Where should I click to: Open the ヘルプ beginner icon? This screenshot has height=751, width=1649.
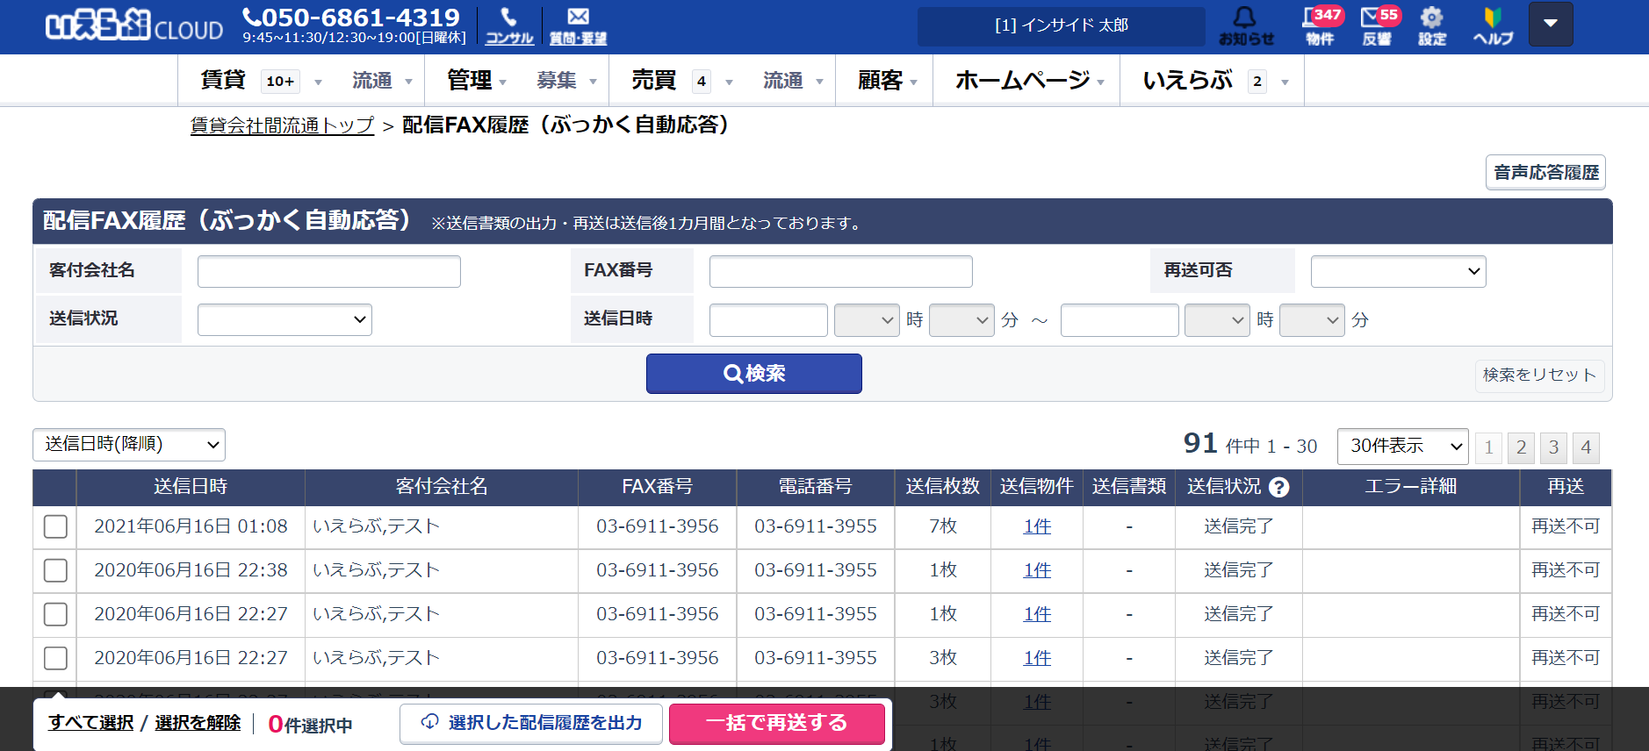pyautogui.click(x=1493, y=26)
